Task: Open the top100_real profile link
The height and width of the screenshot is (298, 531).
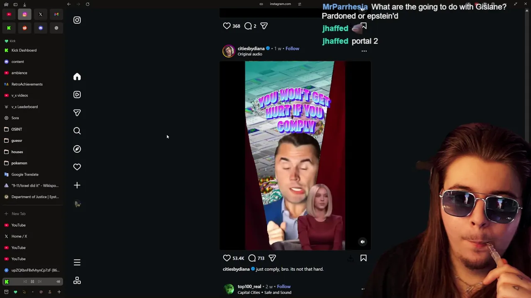Action: tap(249, 286)
